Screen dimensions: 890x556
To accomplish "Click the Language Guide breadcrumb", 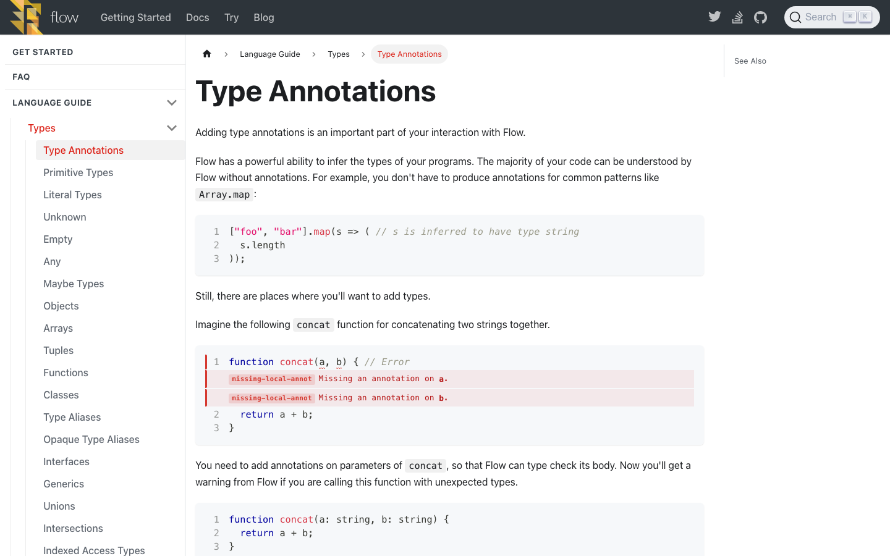I will point(270,54).
